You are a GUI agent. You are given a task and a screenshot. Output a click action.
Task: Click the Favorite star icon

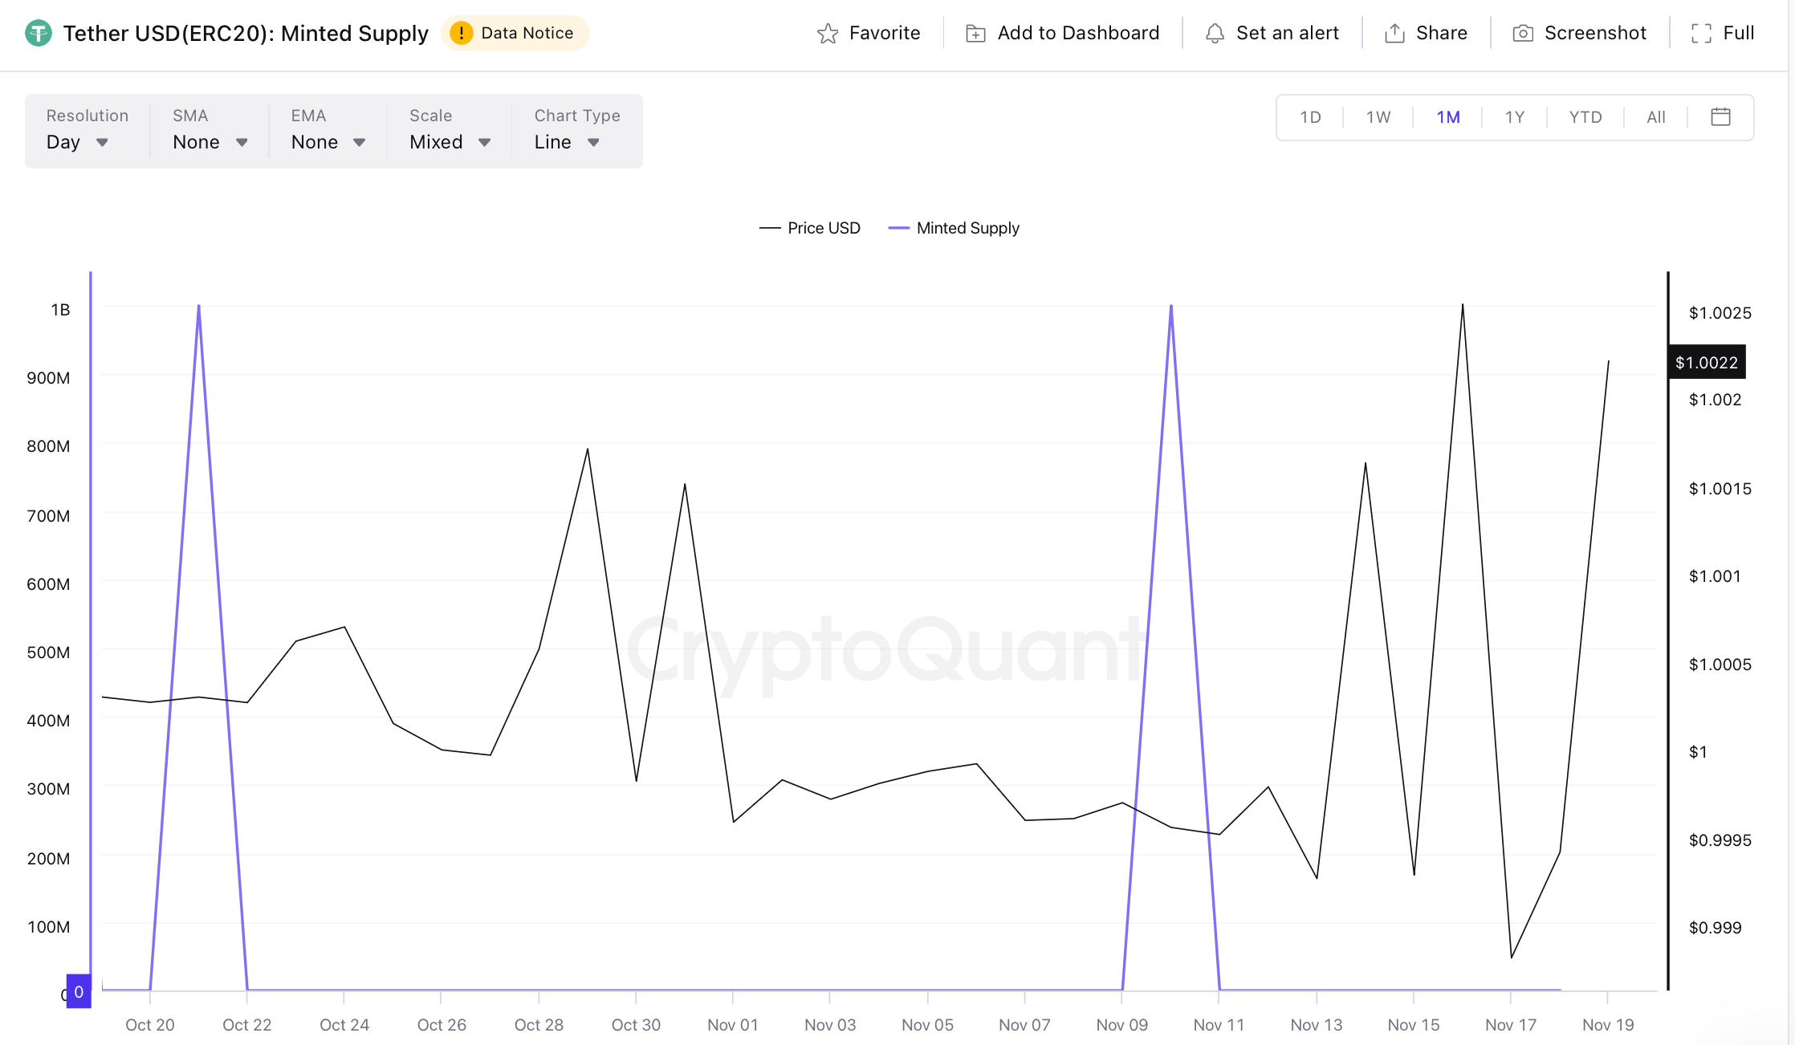coord(828,33)
